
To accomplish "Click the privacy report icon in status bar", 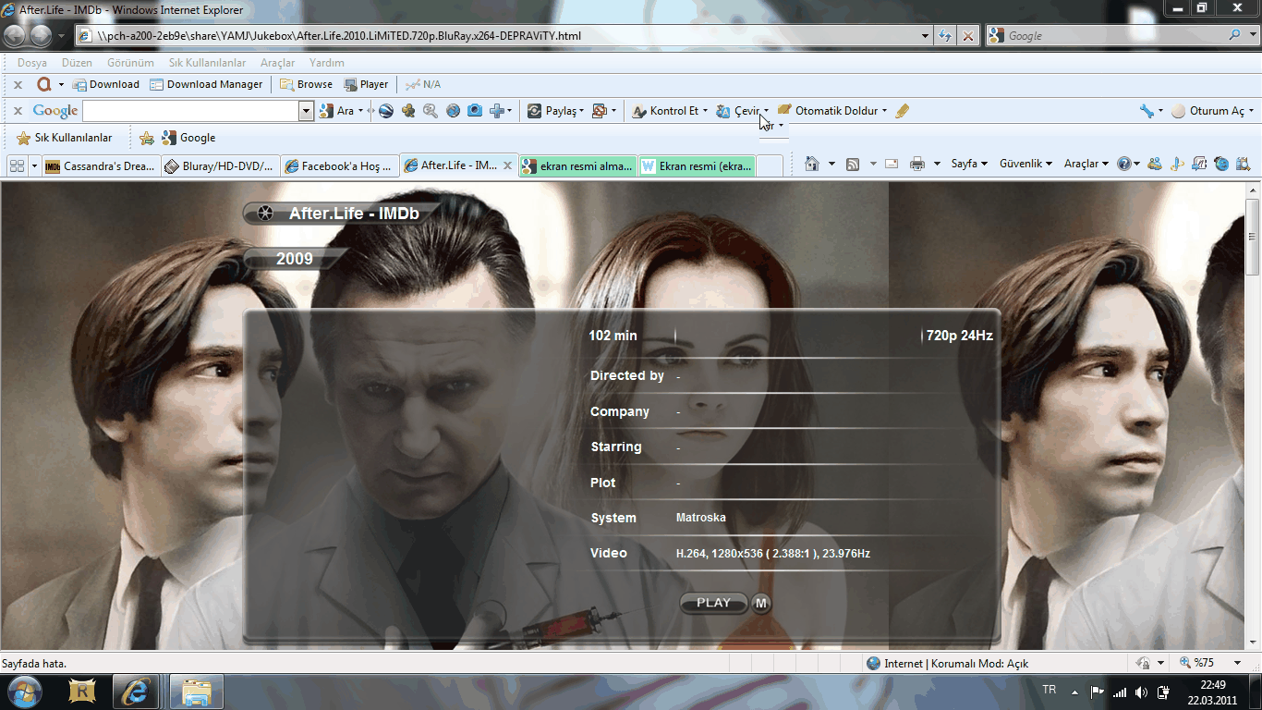I will pyautogui.click(x=1143, y=663).
